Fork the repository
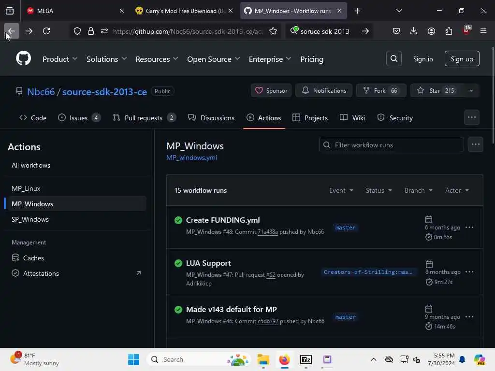Image resolution: width=495 pixels, height=371 pixels. [381, 91]
